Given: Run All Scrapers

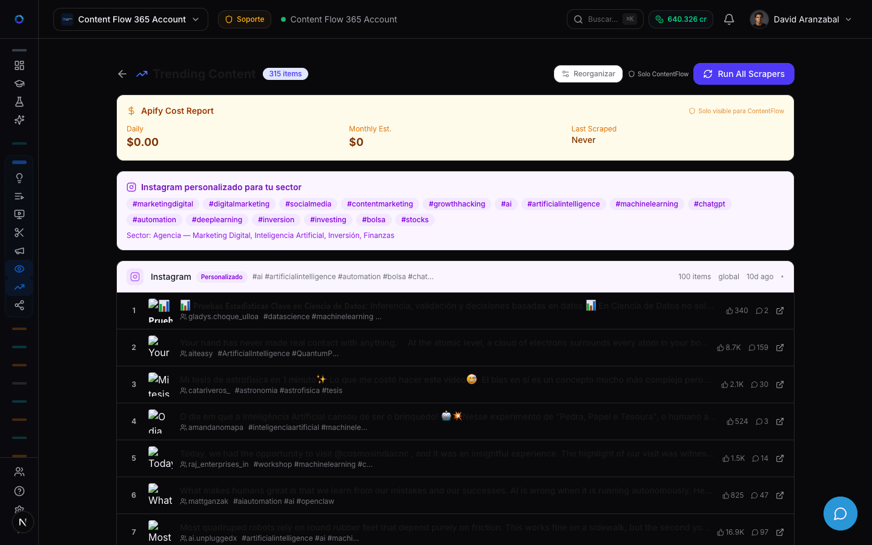Looking at the screenshot, I should [744, 74].
